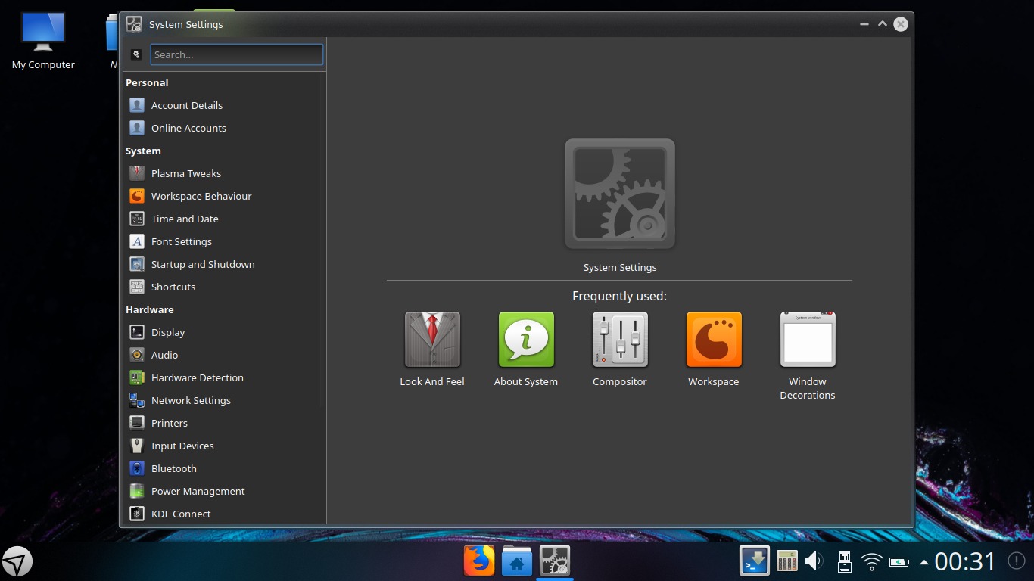
Task: Open the calculator tray icon
Action: click(787, 561)
